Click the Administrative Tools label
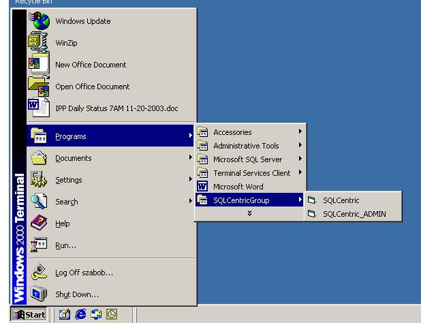This screenshot has height=323, width=421. point(246,146)
